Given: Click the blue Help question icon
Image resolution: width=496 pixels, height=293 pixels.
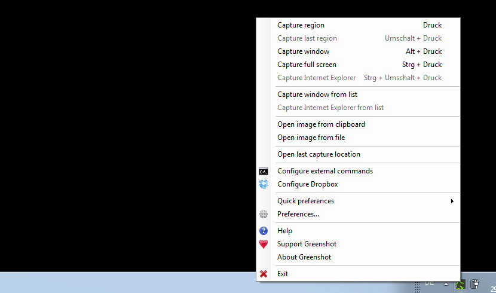Looking at the screenshot, I should point(264,231).
